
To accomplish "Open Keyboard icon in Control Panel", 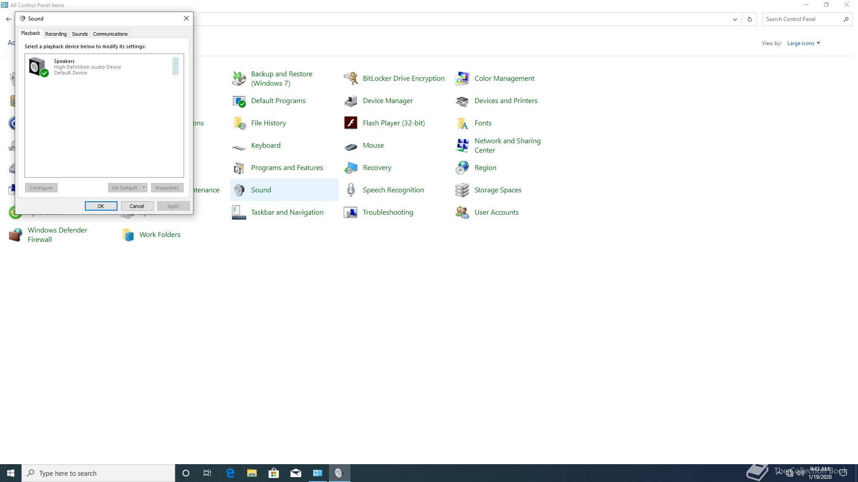I will pos(239,147).
